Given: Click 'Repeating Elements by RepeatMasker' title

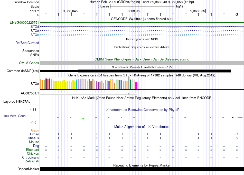Looking at the screenshot, I should pos(142,165).
